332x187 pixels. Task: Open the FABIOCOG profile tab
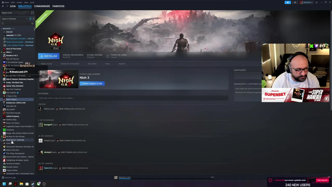[x=58, y=6]
